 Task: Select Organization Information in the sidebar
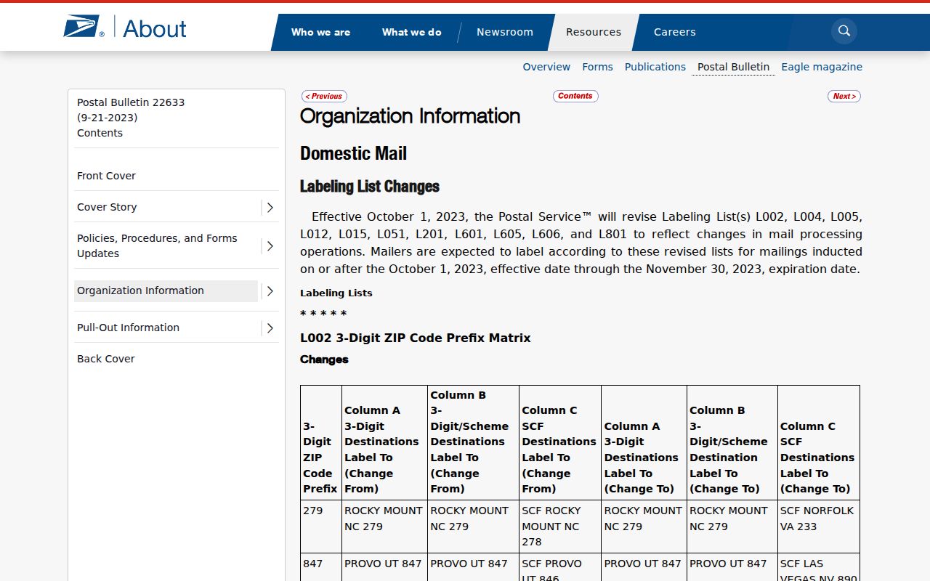point(166,290)
